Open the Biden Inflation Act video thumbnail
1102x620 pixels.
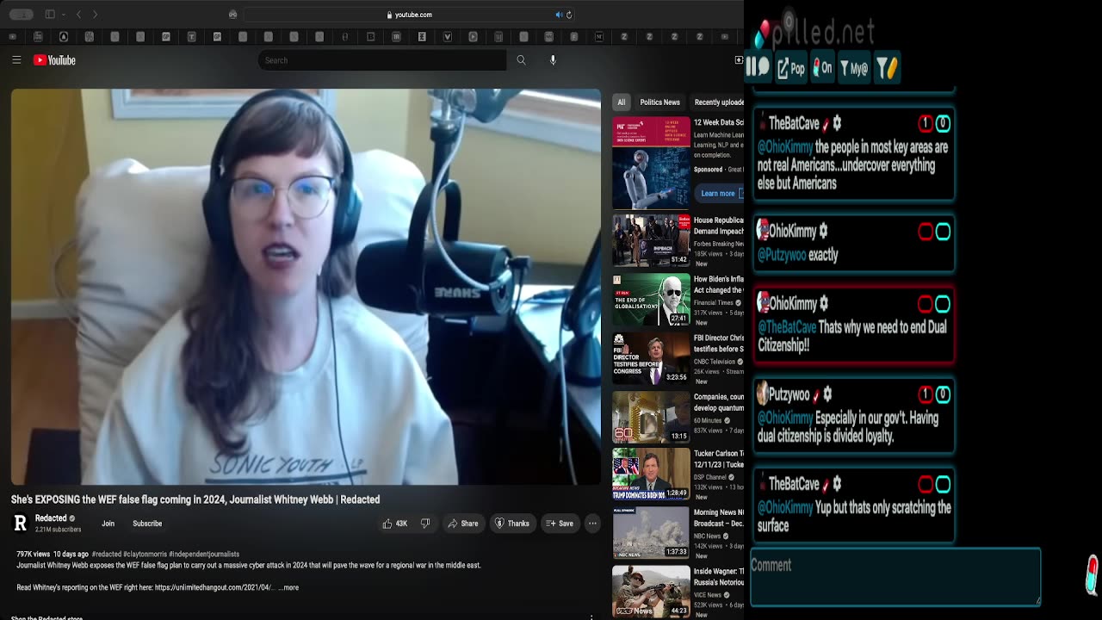(651, 299)
